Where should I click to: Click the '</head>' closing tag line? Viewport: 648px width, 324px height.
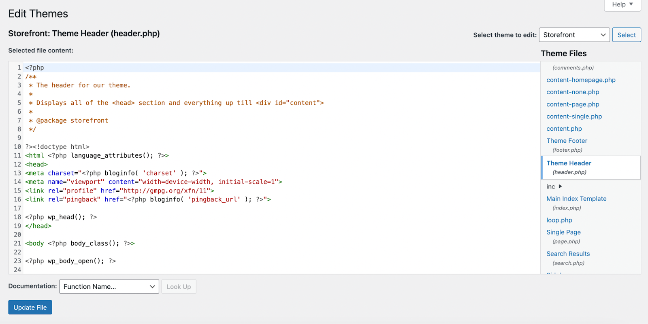click(38, 226)
